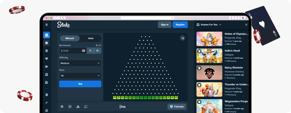Switch to Manual betting mode
Screen dimensions: 291x113
pyautogui.click(x=70, y=38)
